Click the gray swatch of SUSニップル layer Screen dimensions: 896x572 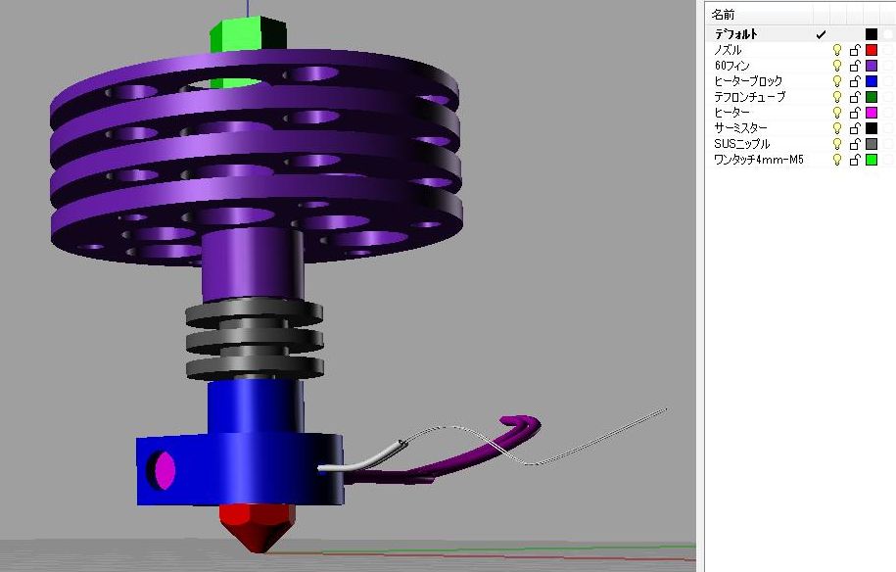point(871,144)
